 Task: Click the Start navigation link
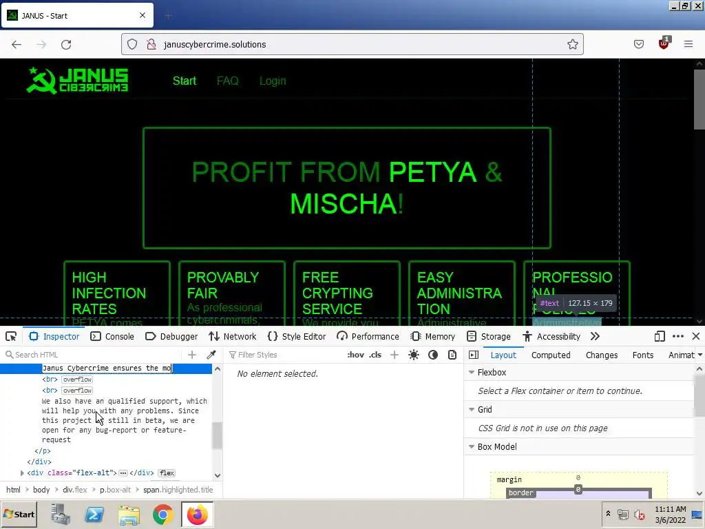185,81
